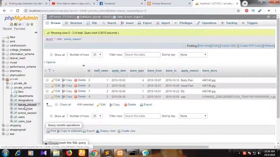Enable the Profiling checkbox
Viewport: 280px width, 157px height.
coord(184,46)
